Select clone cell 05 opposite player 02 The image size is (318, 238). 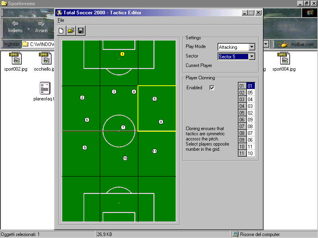point(251,93)
